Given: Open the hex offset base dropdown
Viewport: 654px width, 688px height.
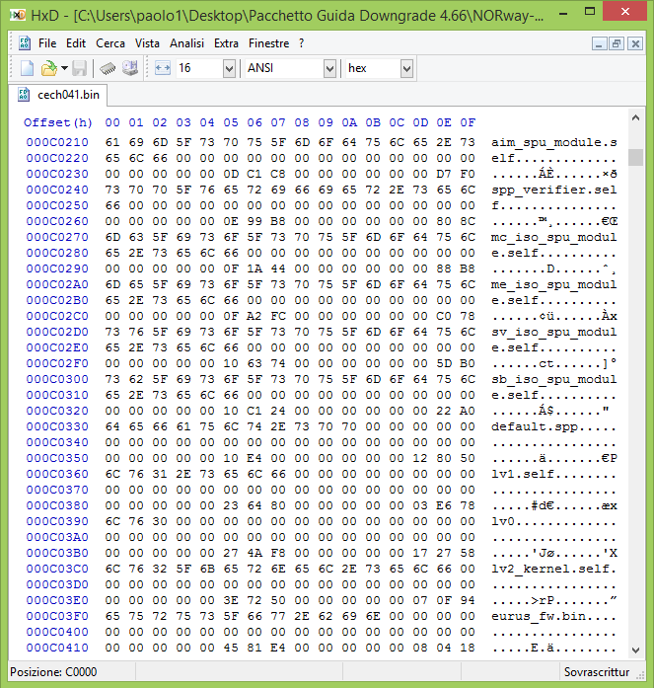Looking at the screenshot, I should point(406,68).
